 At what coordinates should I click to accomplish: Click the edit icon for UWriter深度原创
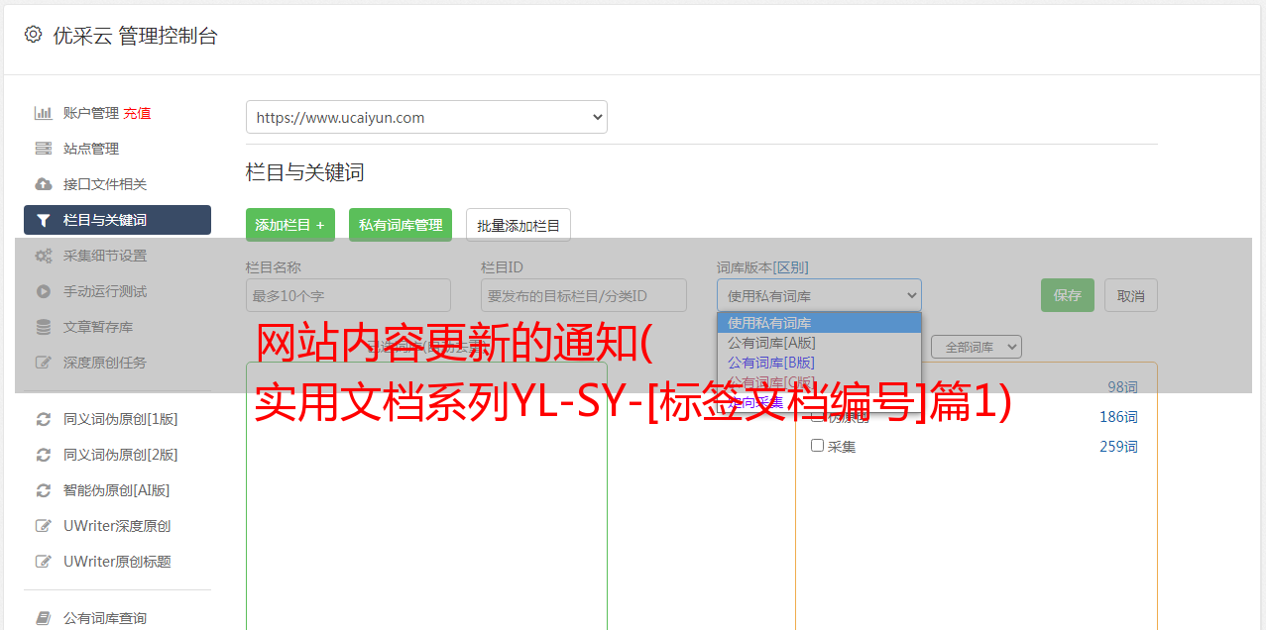click(44, 526)
